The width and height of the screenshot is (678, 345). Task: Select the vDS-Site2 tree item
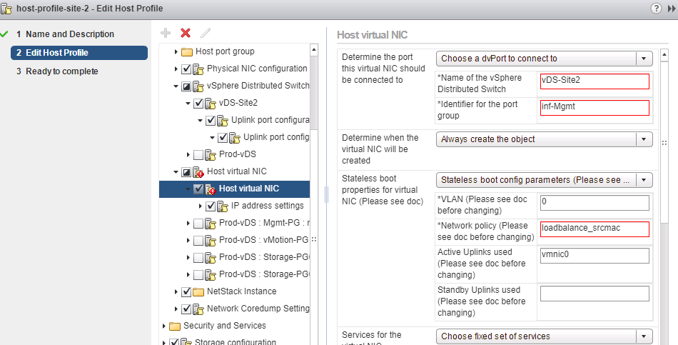point(238,103)
